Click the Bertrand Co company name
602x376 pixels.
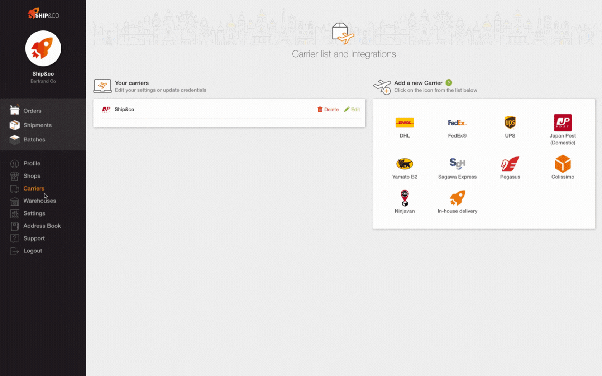point(43,81)
